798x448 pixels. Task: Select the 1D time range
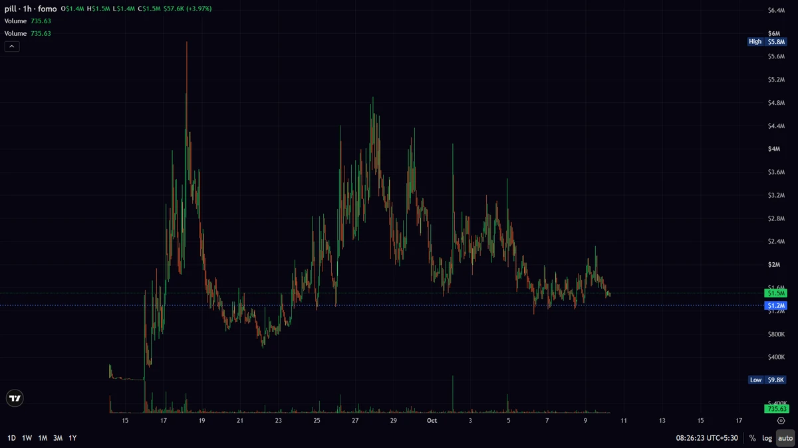12,438
